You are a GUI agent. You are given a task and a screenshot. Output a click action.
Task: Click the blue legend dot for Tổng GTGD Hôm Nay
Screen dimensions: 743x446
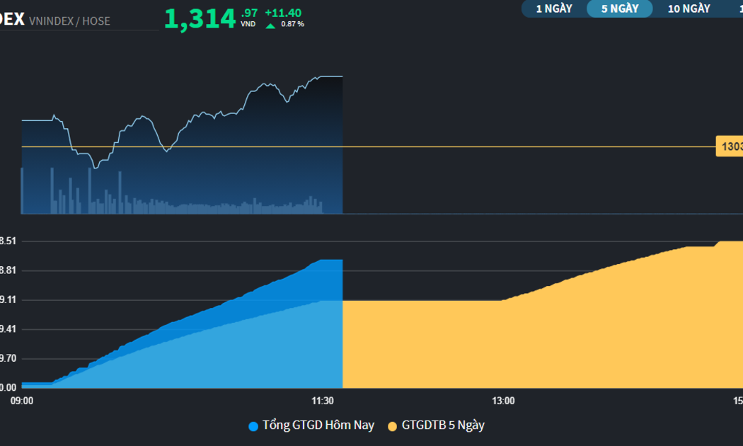pyautogui.click(x=253, y=427)
